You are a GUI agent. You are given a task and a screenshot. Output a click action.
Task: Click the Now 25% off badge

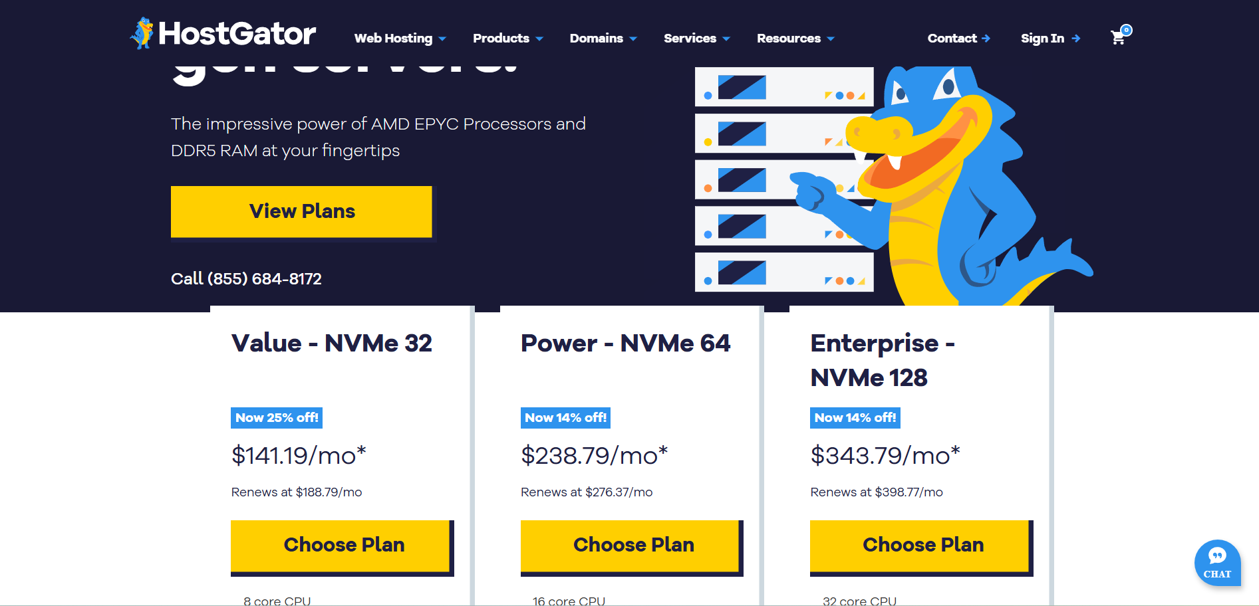coord(277,418)
